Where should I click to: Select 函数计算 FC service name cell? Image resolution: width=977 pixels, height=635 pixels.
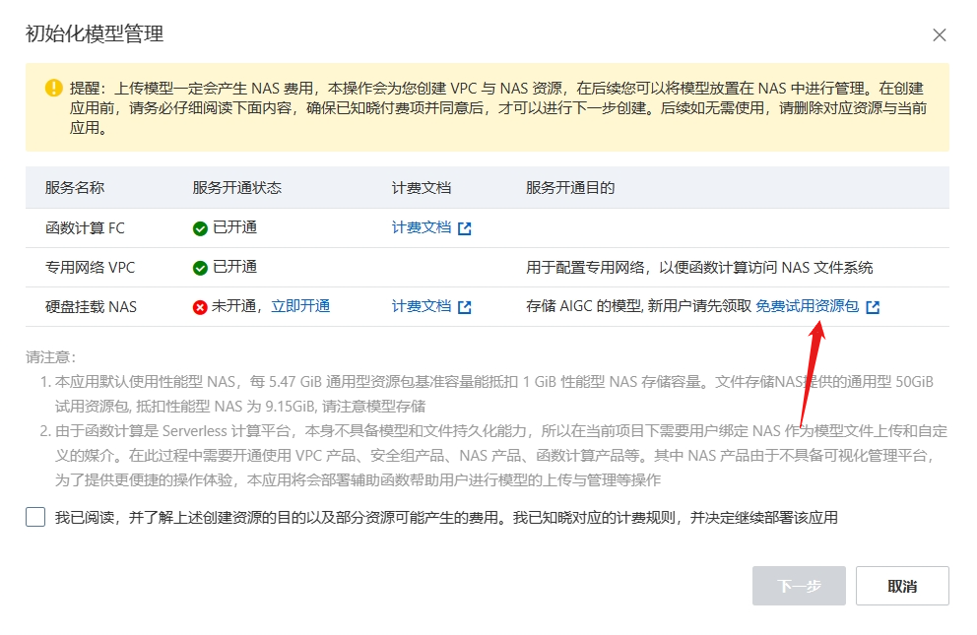pyautogui.click(x=85, y=227)
